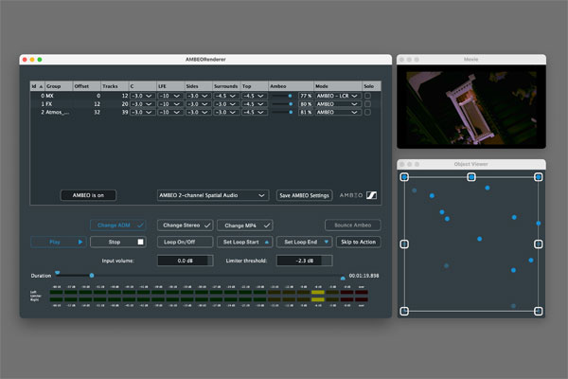Click the Change MP4 button
This screenshot has height=379, width=568.
click(245, 226)
